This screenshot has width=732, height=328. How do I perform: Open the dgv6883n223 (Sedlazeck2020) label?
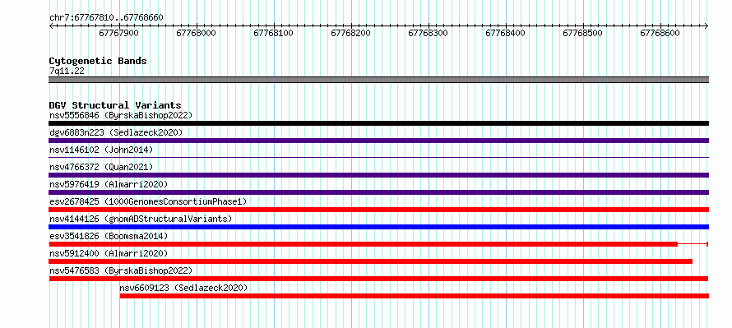(x=116, y=132)
